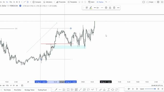
Task: Select the highlighter tool
Action: click(100, 89)
